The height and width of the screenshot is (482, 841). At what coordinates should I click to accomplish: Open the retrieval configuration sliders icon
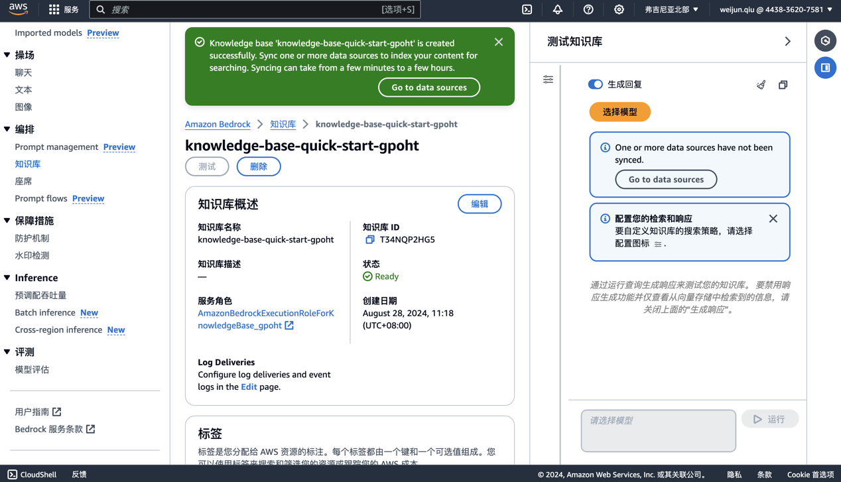(x=548, y=80)
